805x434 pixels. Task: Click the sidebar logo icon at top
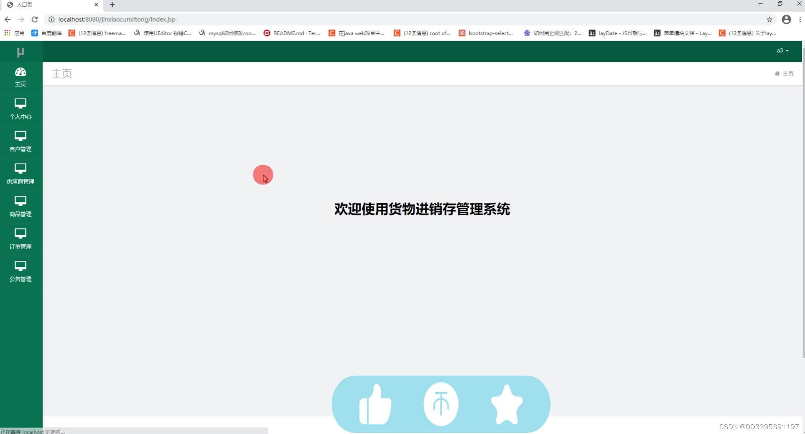point(21,52)
